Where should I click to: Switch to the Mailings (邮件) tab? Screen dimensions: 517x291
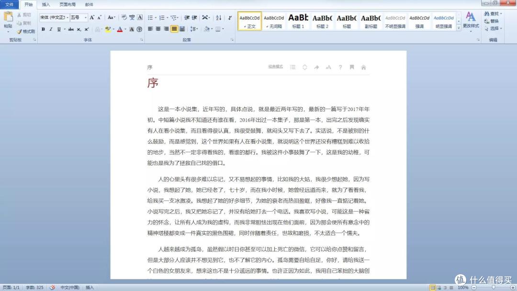[89, 4]
